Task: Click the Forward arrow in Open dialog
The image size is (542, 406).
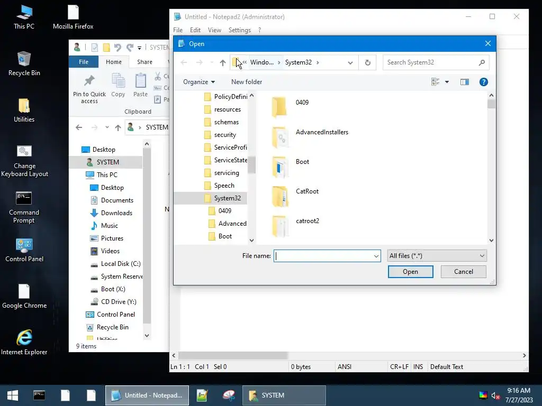Action: 199,62
